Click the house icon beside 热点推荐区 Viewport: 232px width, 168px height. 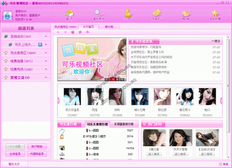6,53
